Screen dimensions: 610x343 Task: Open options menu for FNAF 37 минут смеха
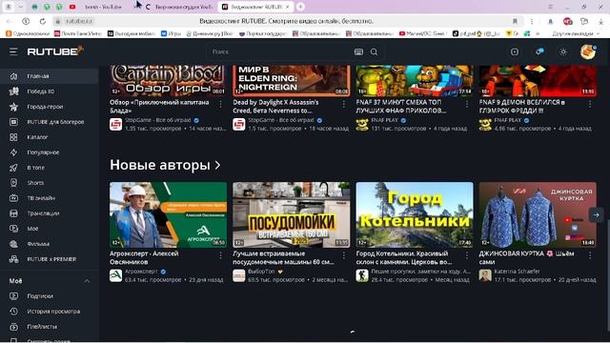(467, 104)
